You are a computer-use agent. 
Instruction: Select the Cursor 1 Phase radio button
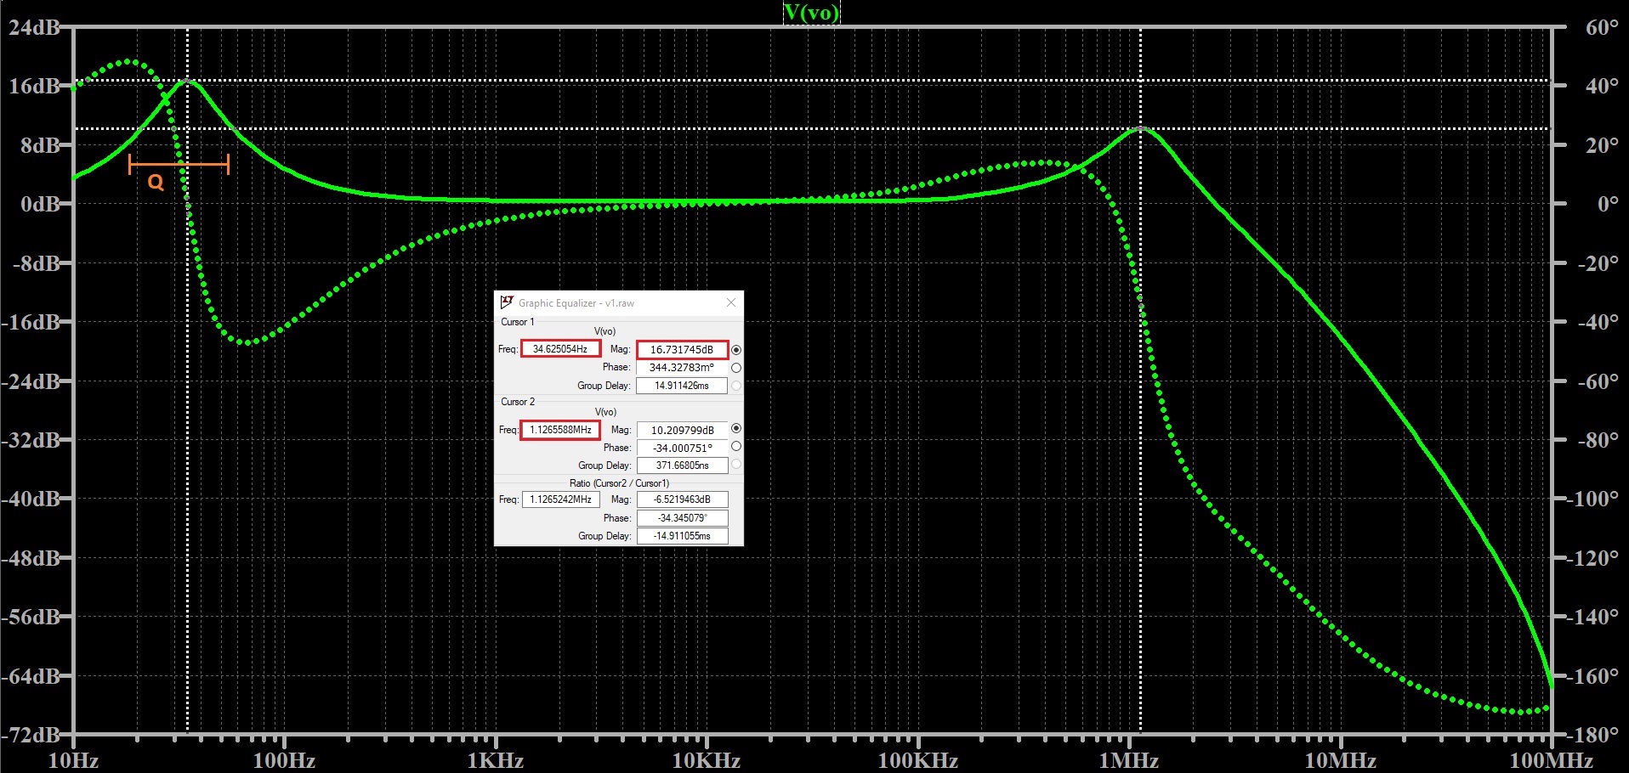736,368
